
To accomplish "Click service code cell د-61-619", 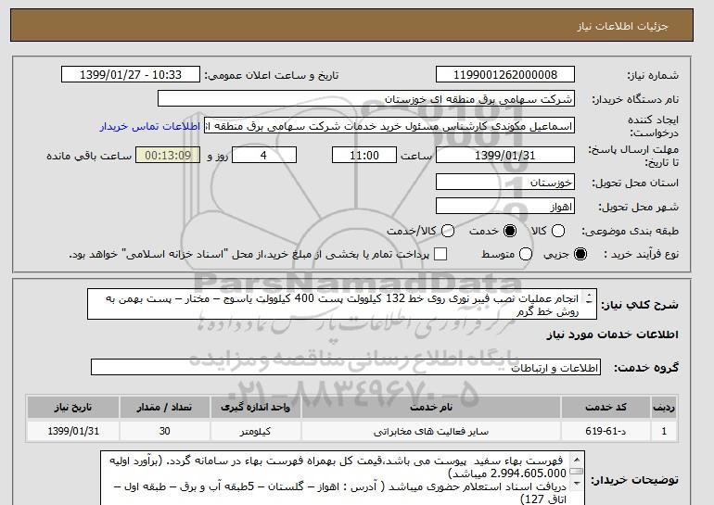I will click(x=606, y=431).
